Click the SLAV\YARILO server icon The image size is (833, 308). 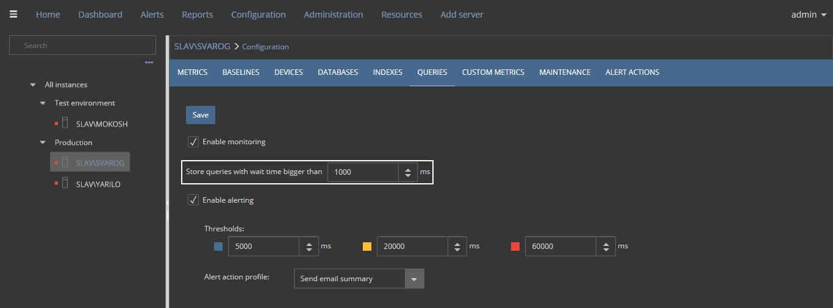(x=65, y=183)
